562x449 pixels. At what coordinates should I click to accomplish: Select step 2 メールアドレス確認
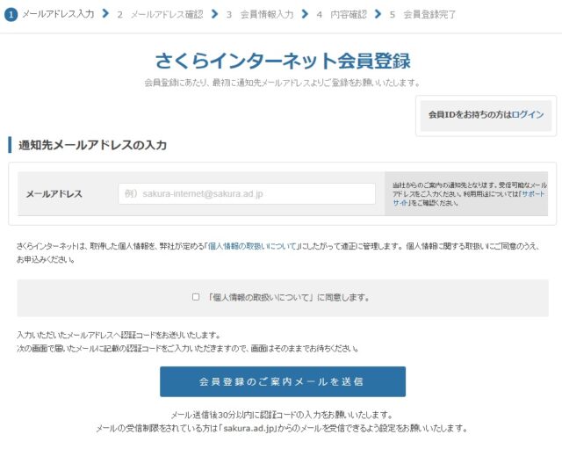pyautogui.click(x=160, y=15)
